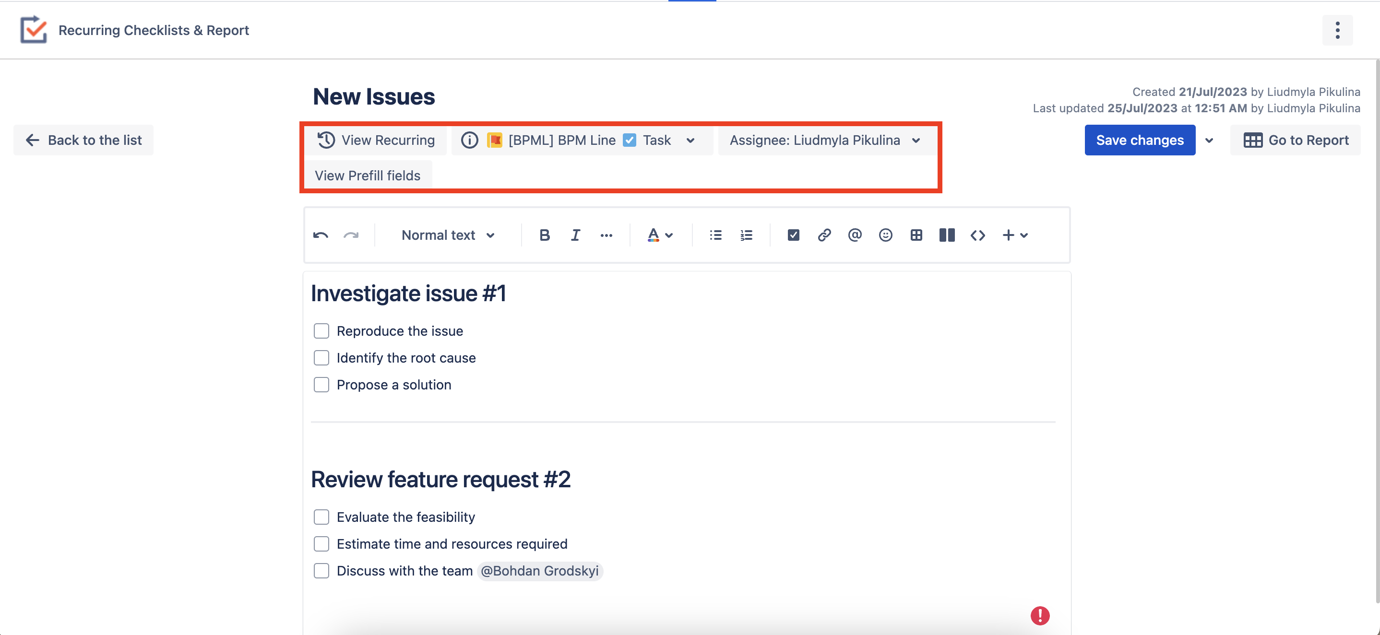Insert a numbered list
The height and width of the screenshot is (635, 1380).
tap(746, 235)
